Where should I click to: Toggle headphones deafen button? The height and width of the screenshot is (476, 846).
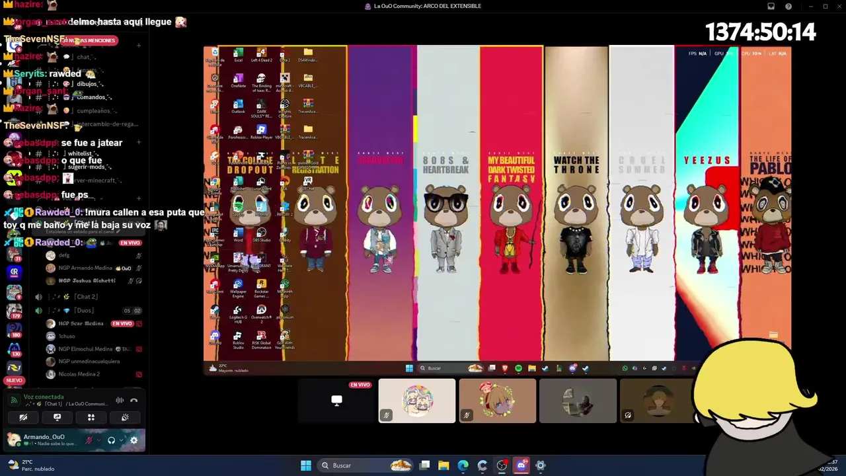coord(111,440)
